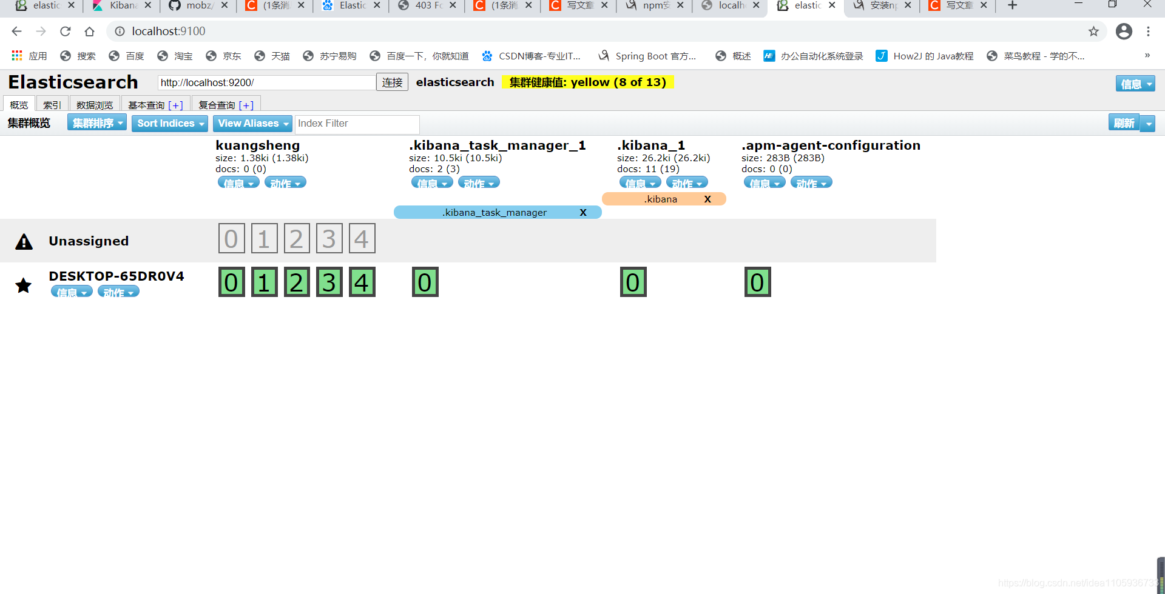Open the 集群排序 dropdown
Image resolution: width=1165 pixels, height=594 pixels.
click(97, 123)
